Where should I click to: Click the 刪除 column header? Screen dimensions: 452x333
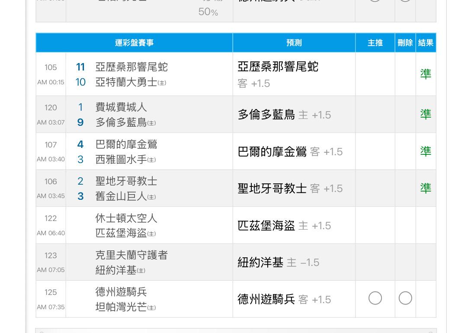tap(405, 43)
